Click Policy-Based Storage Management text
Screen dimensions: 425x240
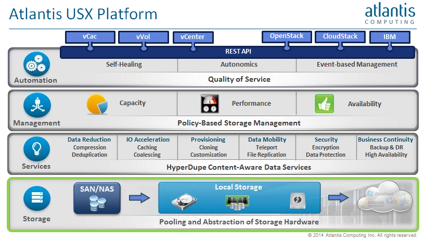(239, 123)
